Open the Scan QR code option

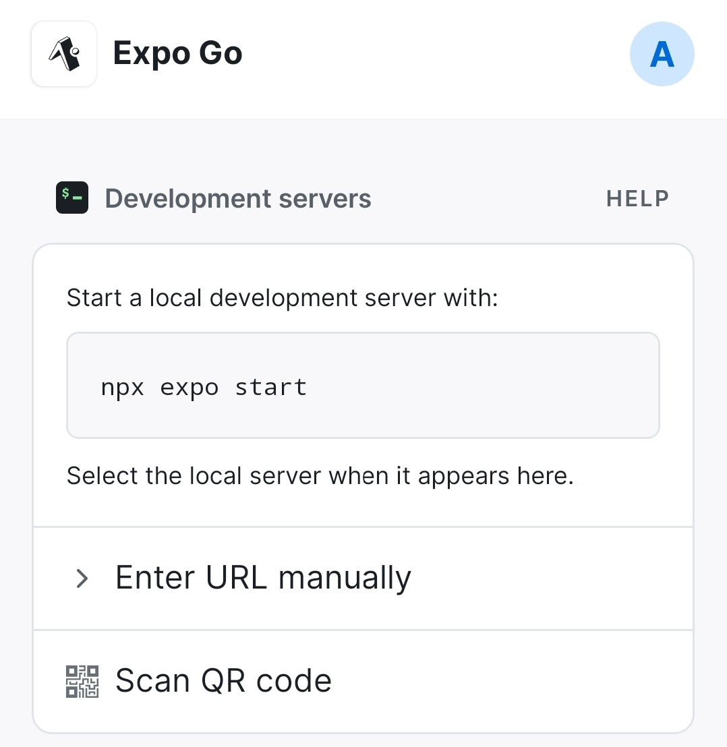[x=363, y=681]
